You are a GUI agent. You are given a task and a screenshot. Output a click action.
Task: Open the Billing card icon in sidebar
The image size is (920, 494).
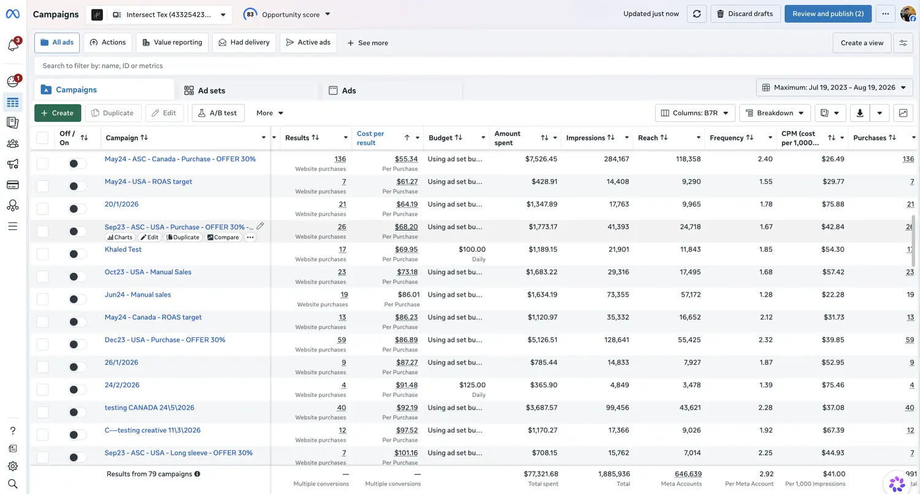13,185
